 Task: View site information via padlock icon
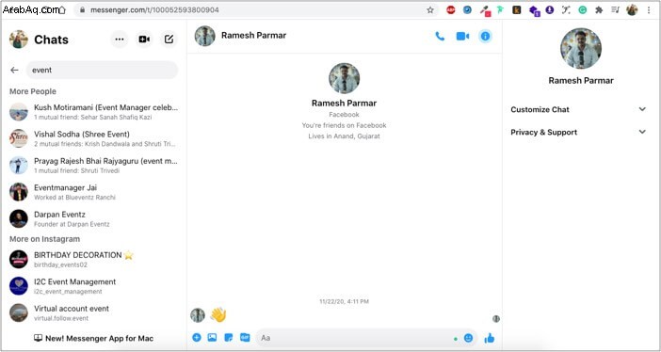coord(82,10)
